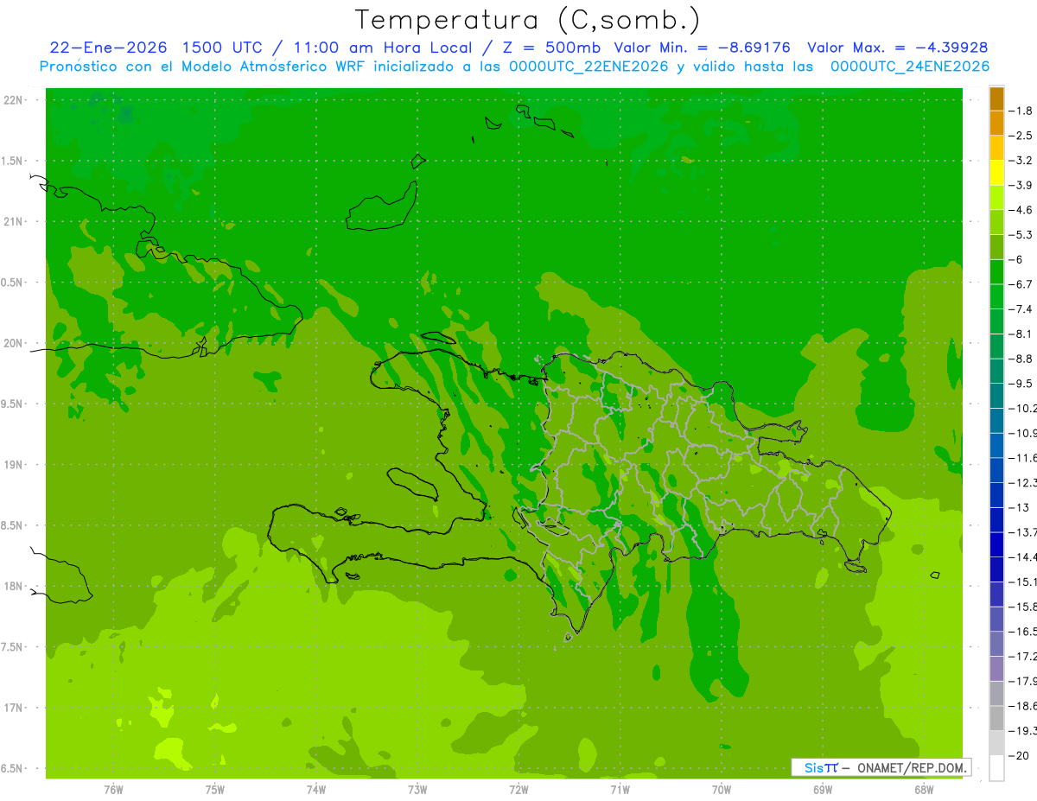This screenshot has height=801, width=1037.
Task: Click the '19N' latitude axis label
Action: pos(14,465)
